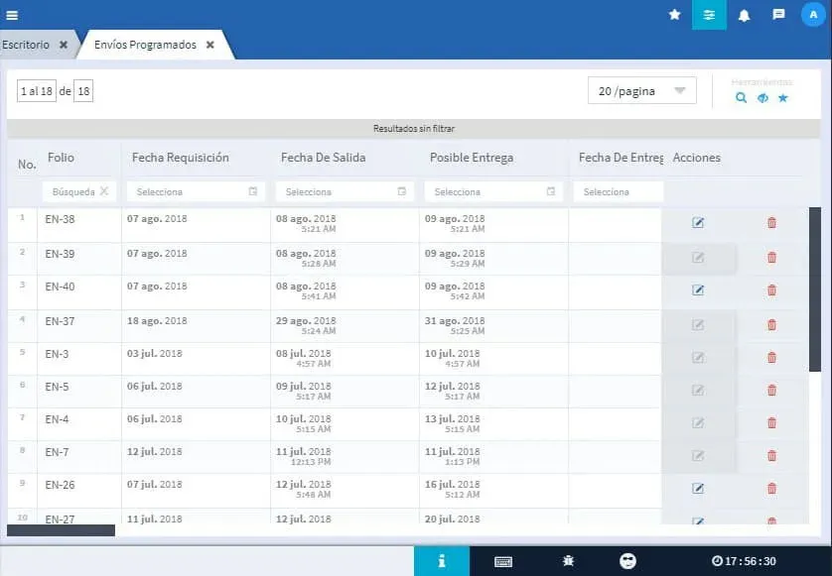
Task: Switch to the Escritorio tab
Action: point(27,45)
